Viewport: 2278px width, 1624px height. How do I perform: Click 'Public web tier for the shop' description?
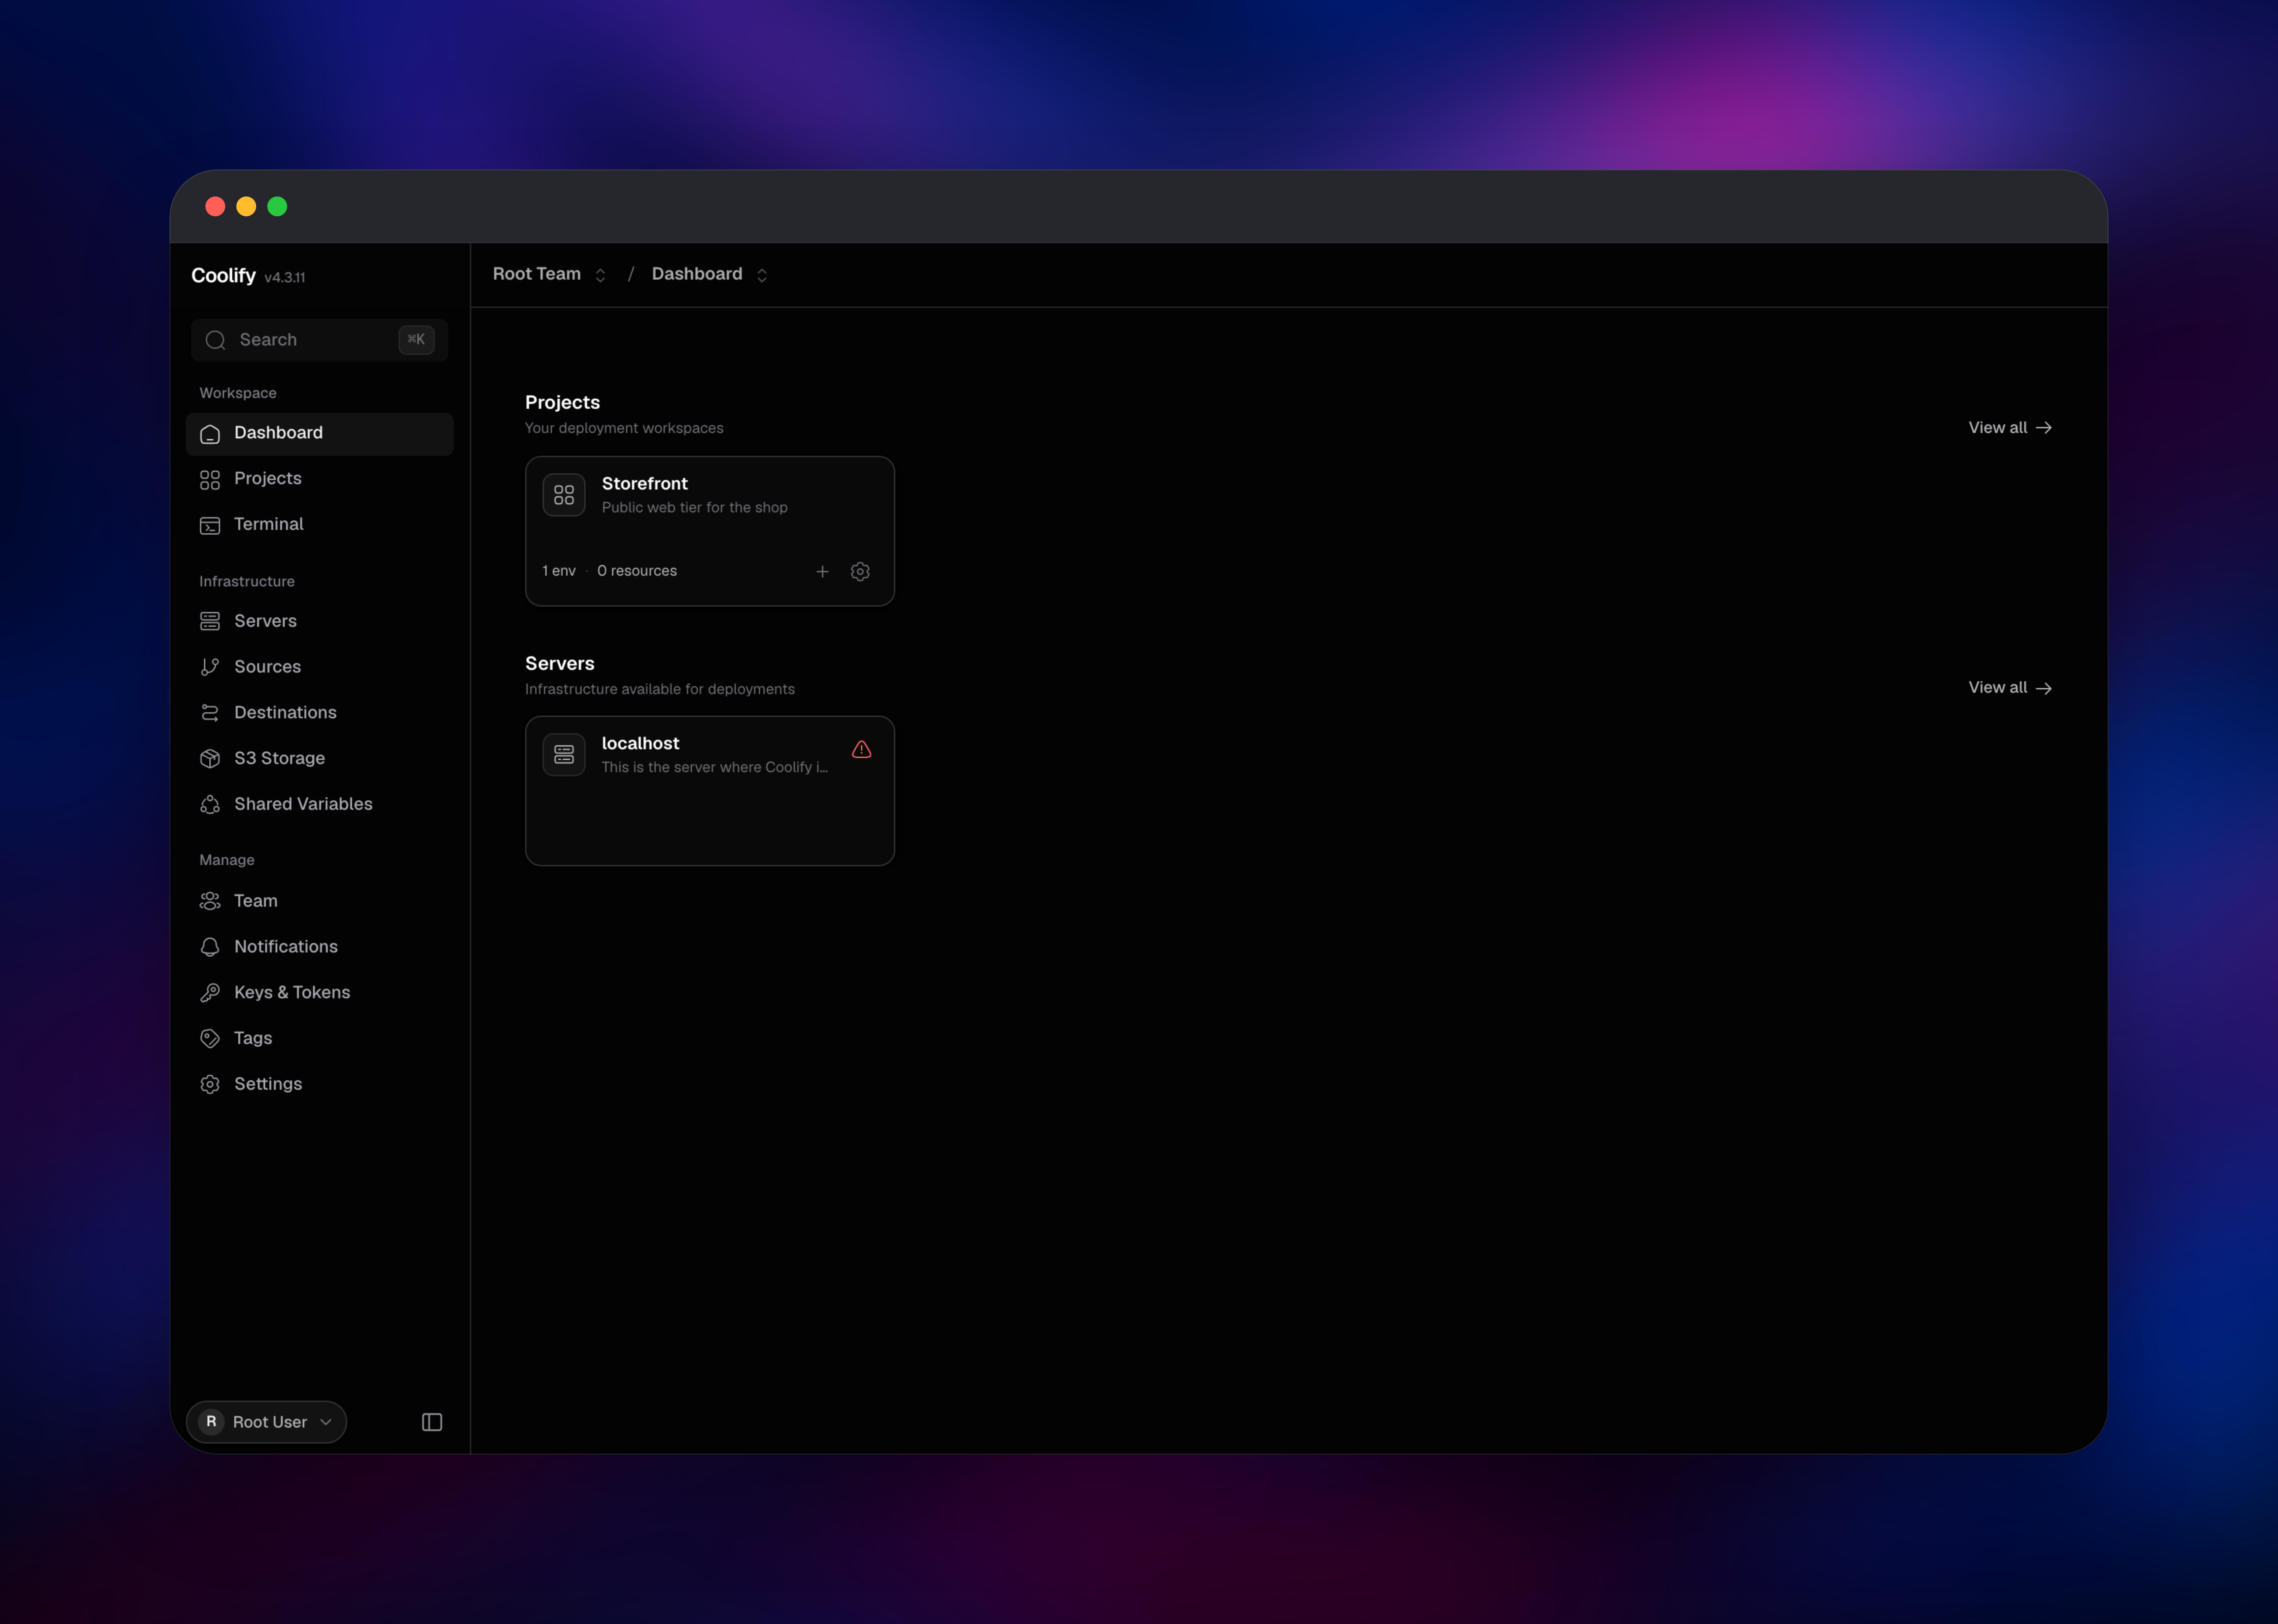pyautogui.click(x=694, y=508)
